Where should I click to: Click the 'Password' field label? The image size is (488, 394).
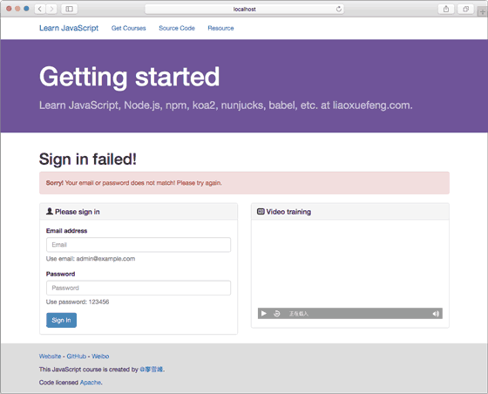click(60, 274)
